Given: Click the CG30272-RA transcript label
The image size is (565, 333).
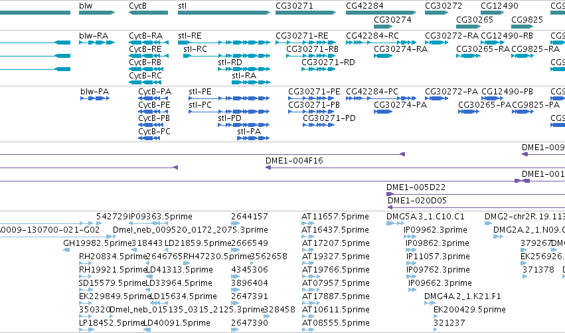Looking at the screenshot, I should [452, 36].
